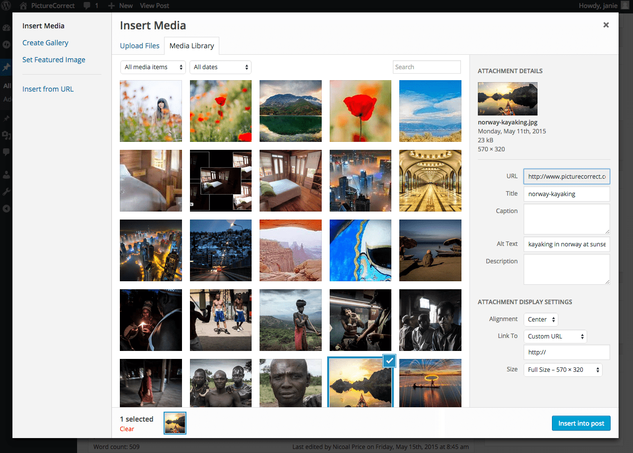Open the comments bubble icon in admin bar
This screenshot has height=453, width=633.
[x=87, y=6]
